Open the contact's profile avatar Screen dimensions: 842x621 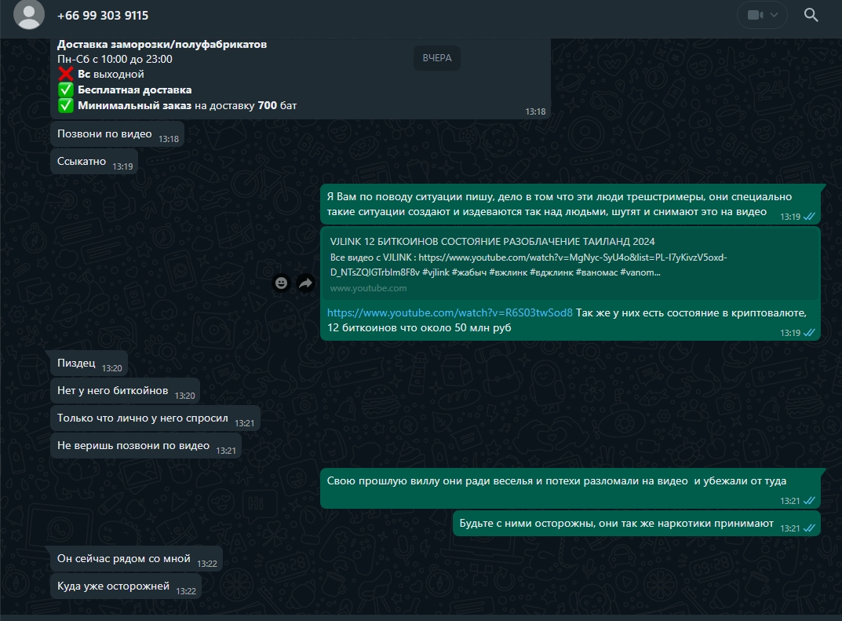pos(30,15)
